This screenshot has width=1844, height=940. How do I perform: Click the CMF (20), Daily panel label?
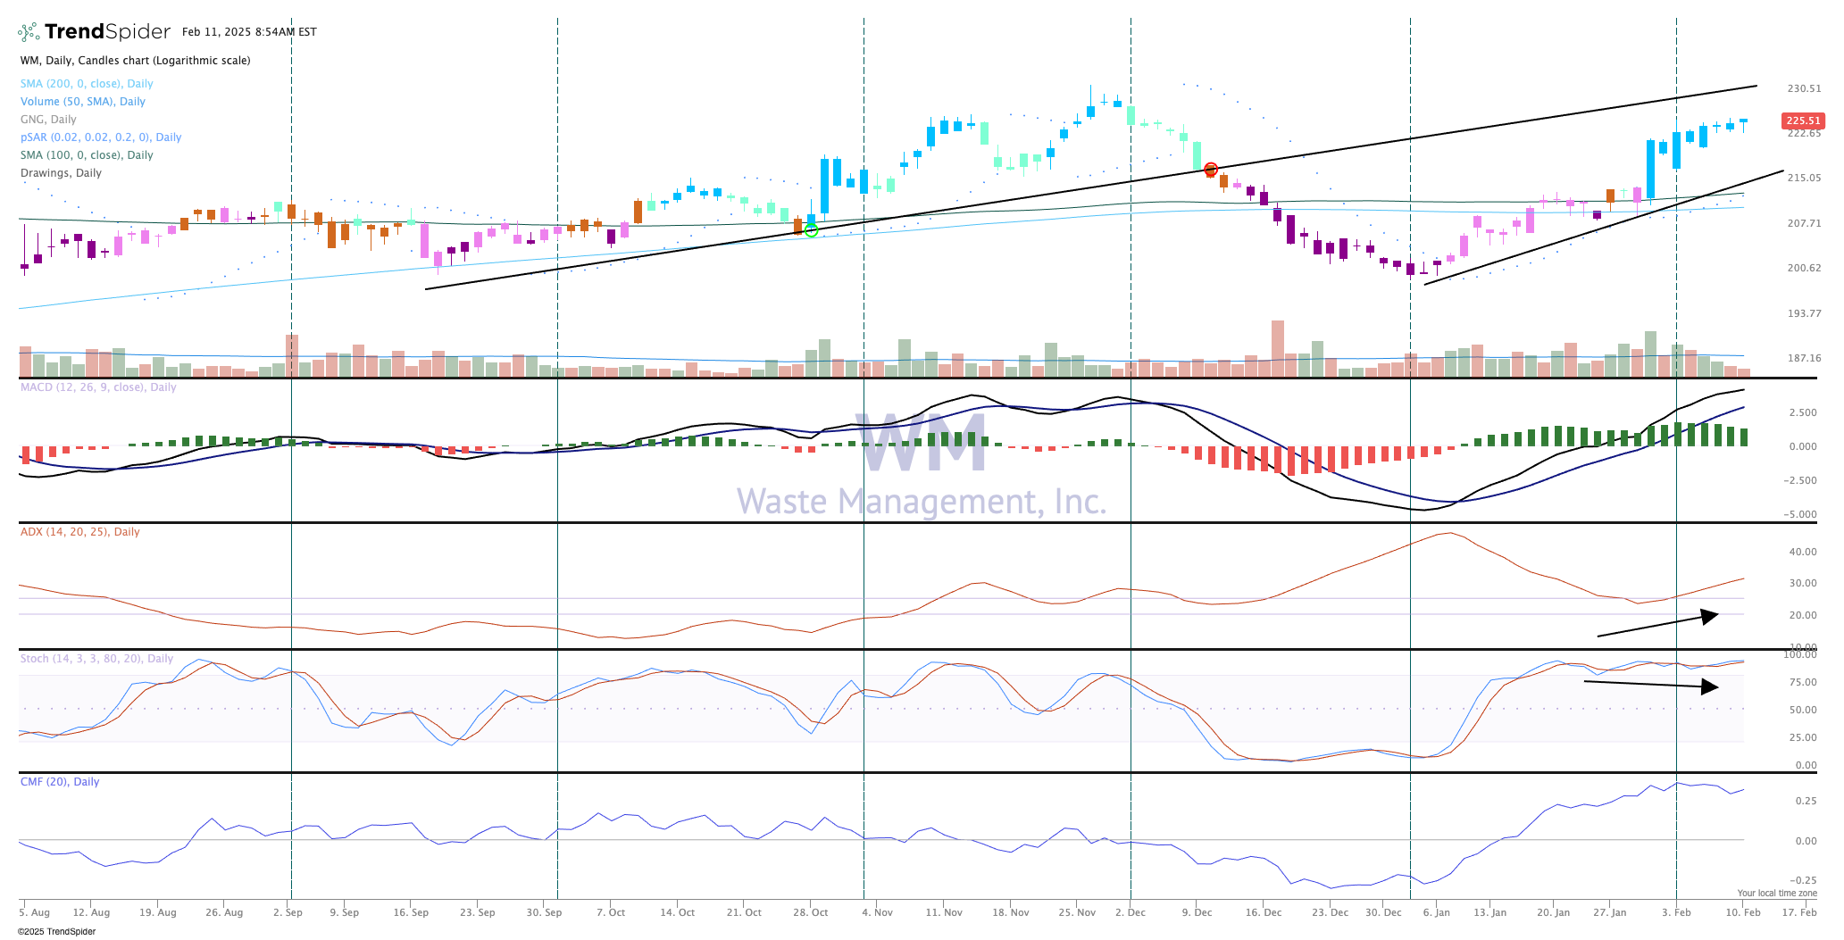click(x=60, y=782)
